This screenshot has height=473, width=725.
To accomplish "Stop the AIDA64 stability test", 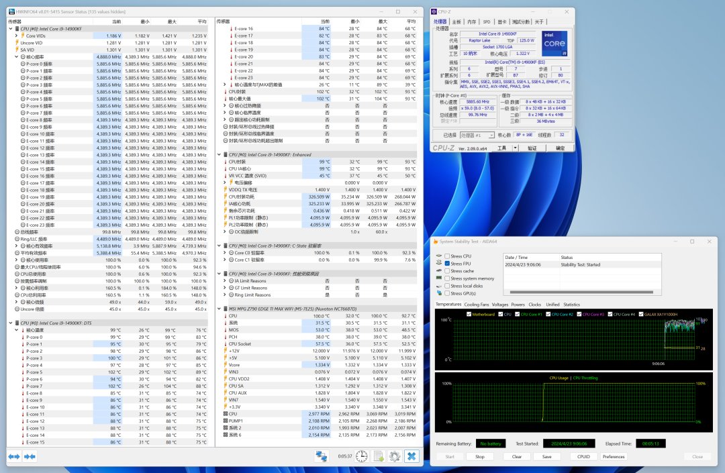I will pos(480,457).
